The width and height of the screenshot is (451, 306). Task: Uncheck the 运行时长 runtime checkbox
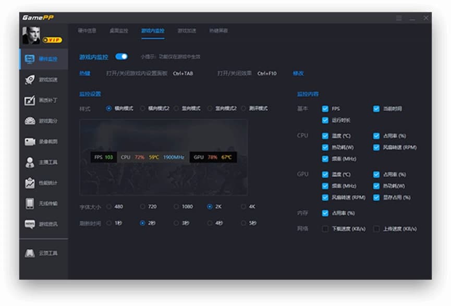pos(325,120)
